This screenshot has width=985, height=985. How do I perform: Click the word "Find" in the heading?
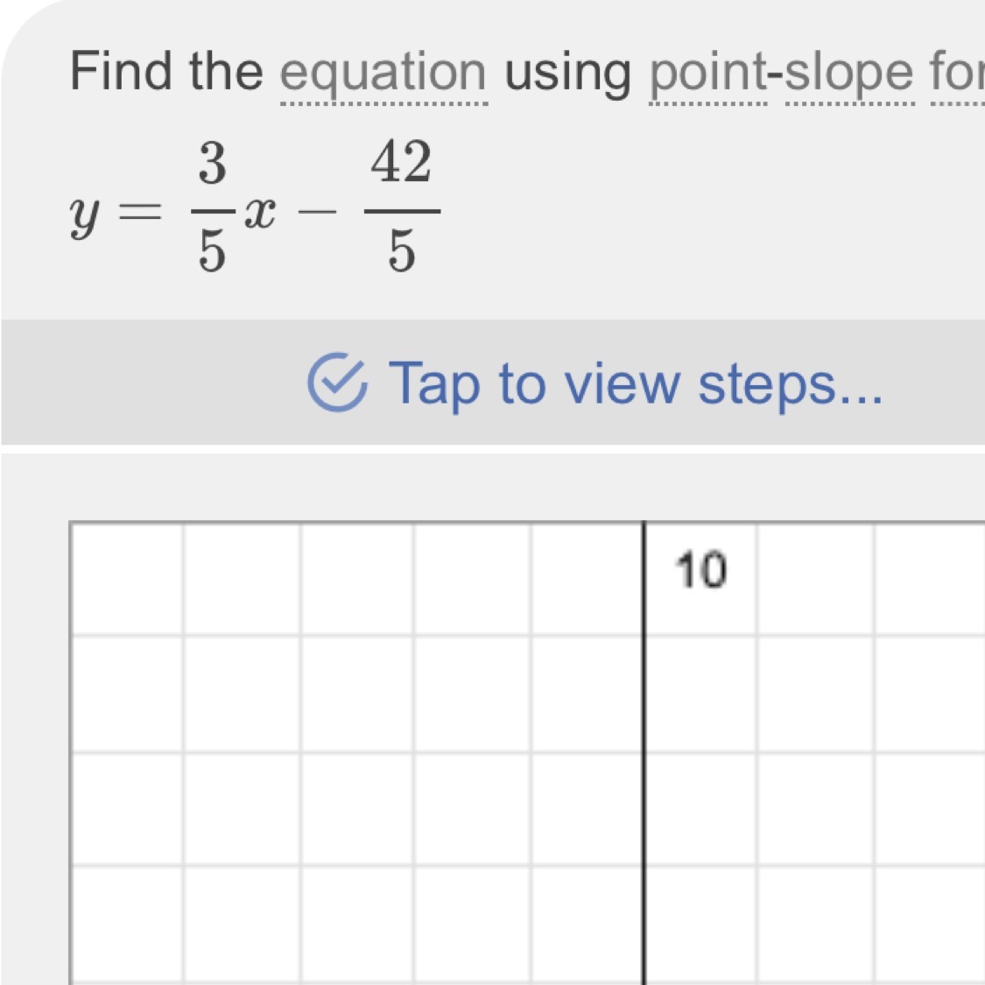(123, 71)
